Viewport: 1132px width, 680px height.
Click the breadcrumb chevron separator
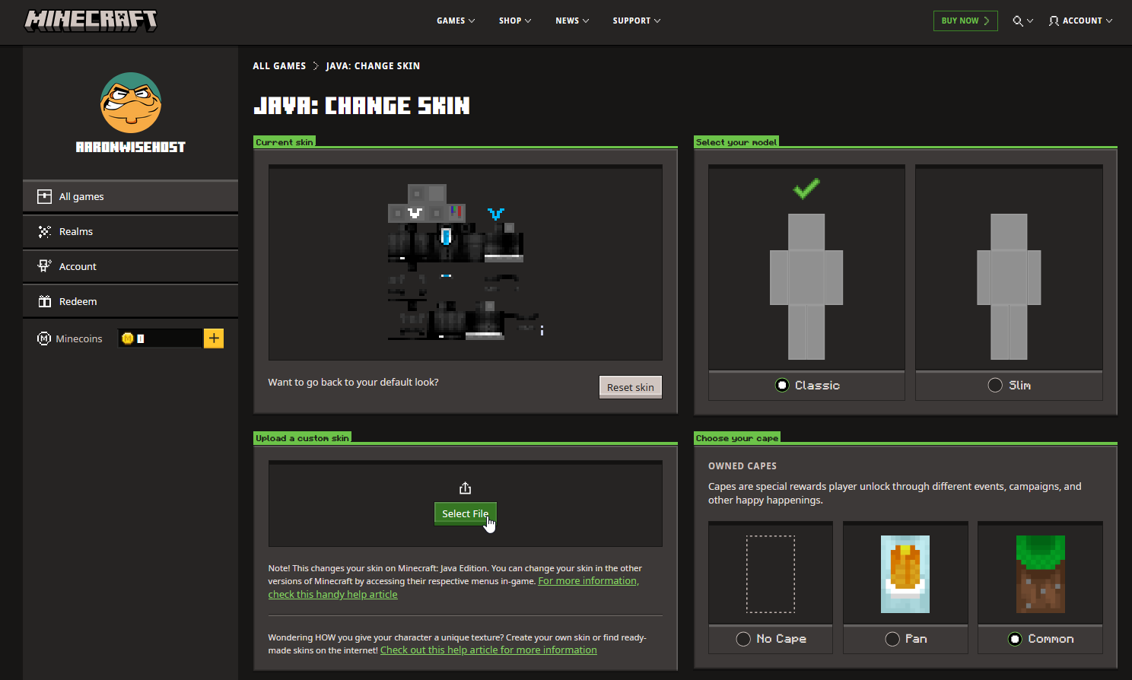[x=316, y=66]
